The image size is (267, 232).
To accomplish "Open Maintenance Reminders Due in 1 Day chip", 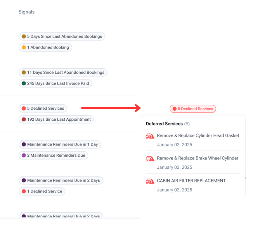I will [60, 144].
